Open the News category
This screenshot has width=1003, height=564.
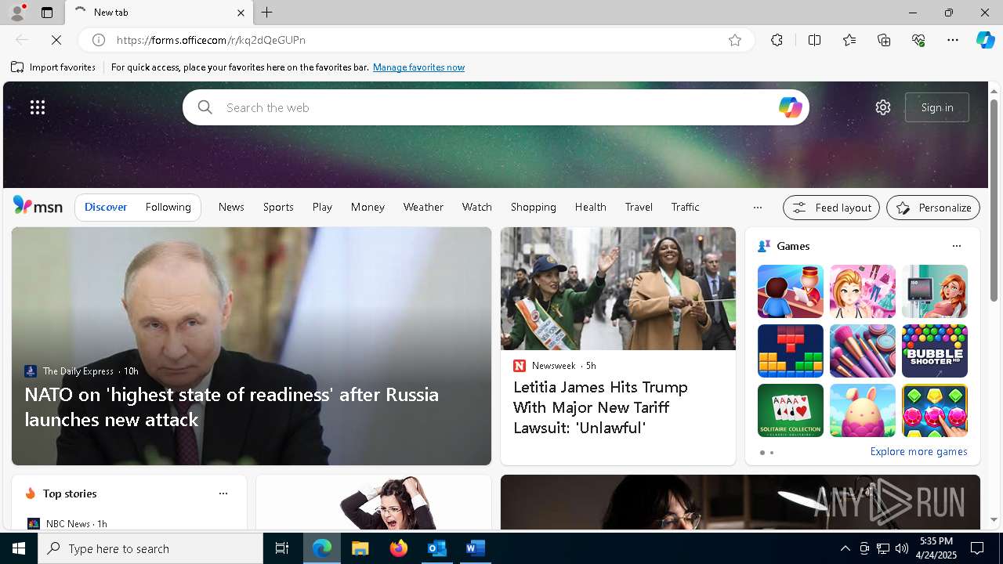pyautogui.click(x=231, y=207)
